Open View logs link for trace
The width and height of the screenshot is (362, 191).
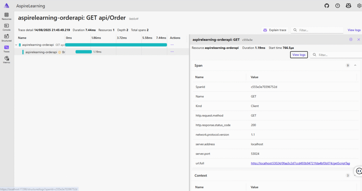354,30
